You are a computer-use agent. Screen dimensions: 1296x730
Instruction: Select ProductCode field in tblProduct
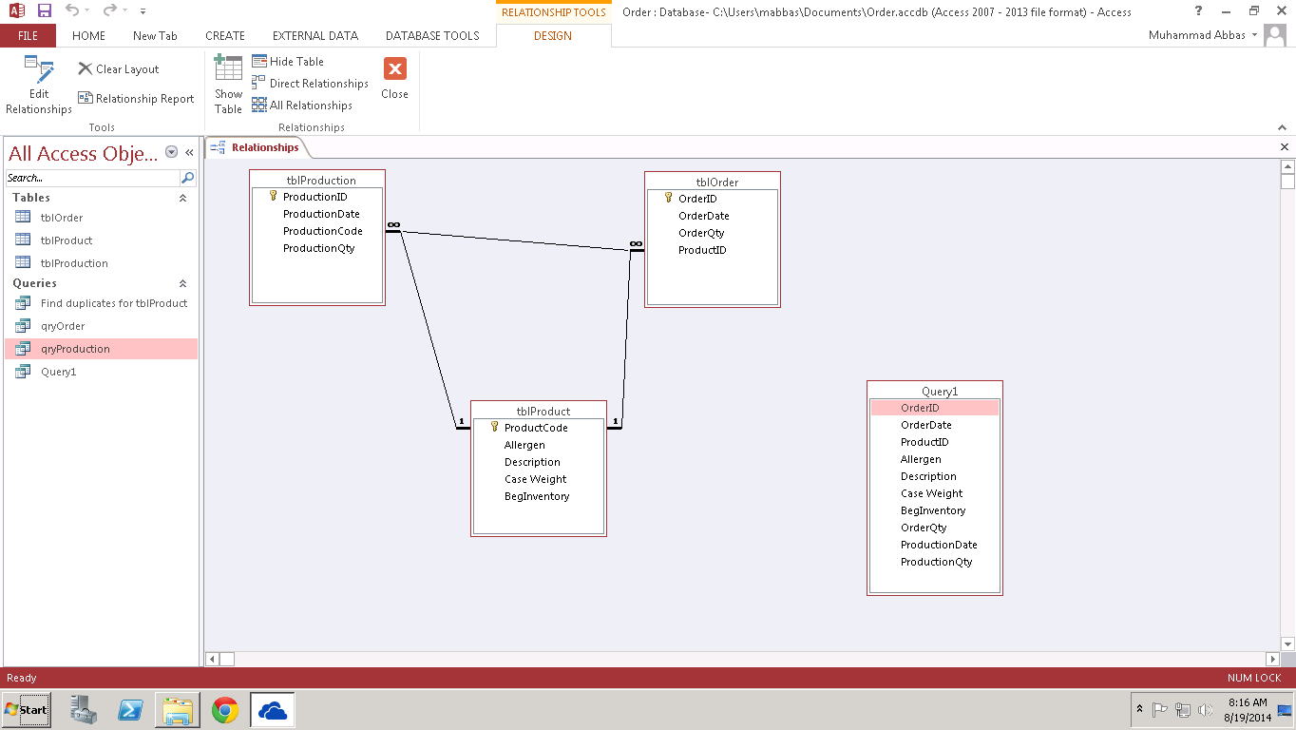coord(536,428)
